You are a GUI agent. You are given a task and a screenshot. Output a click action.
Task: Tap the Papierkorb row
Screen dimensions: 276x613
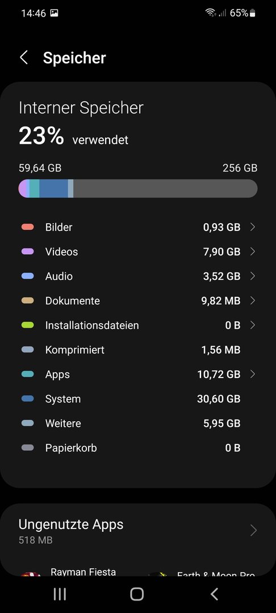click(x=138, y=448)
